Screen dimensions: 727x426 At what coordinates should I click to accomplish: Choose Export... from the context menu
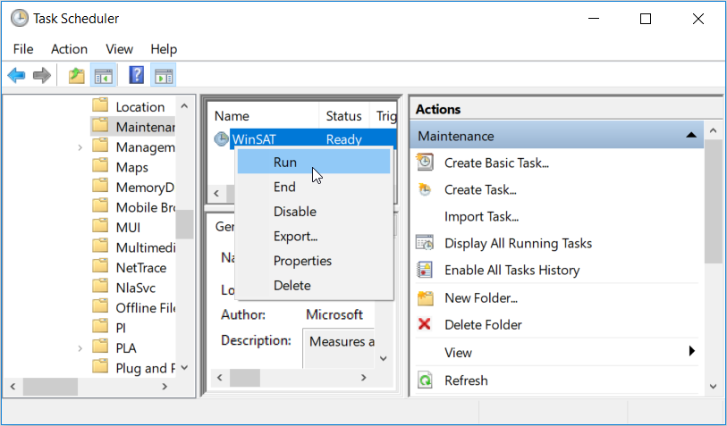(x=314, y=236)
